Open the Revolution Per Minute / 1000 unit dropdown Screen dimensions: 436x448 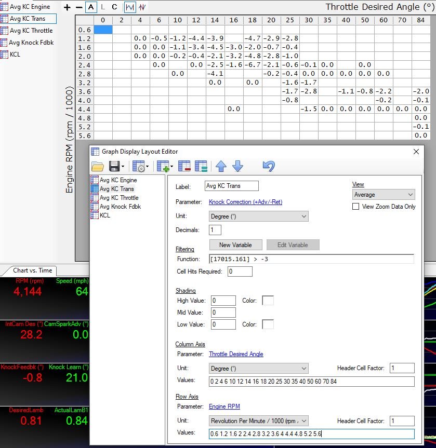click(x=259, y=421)
